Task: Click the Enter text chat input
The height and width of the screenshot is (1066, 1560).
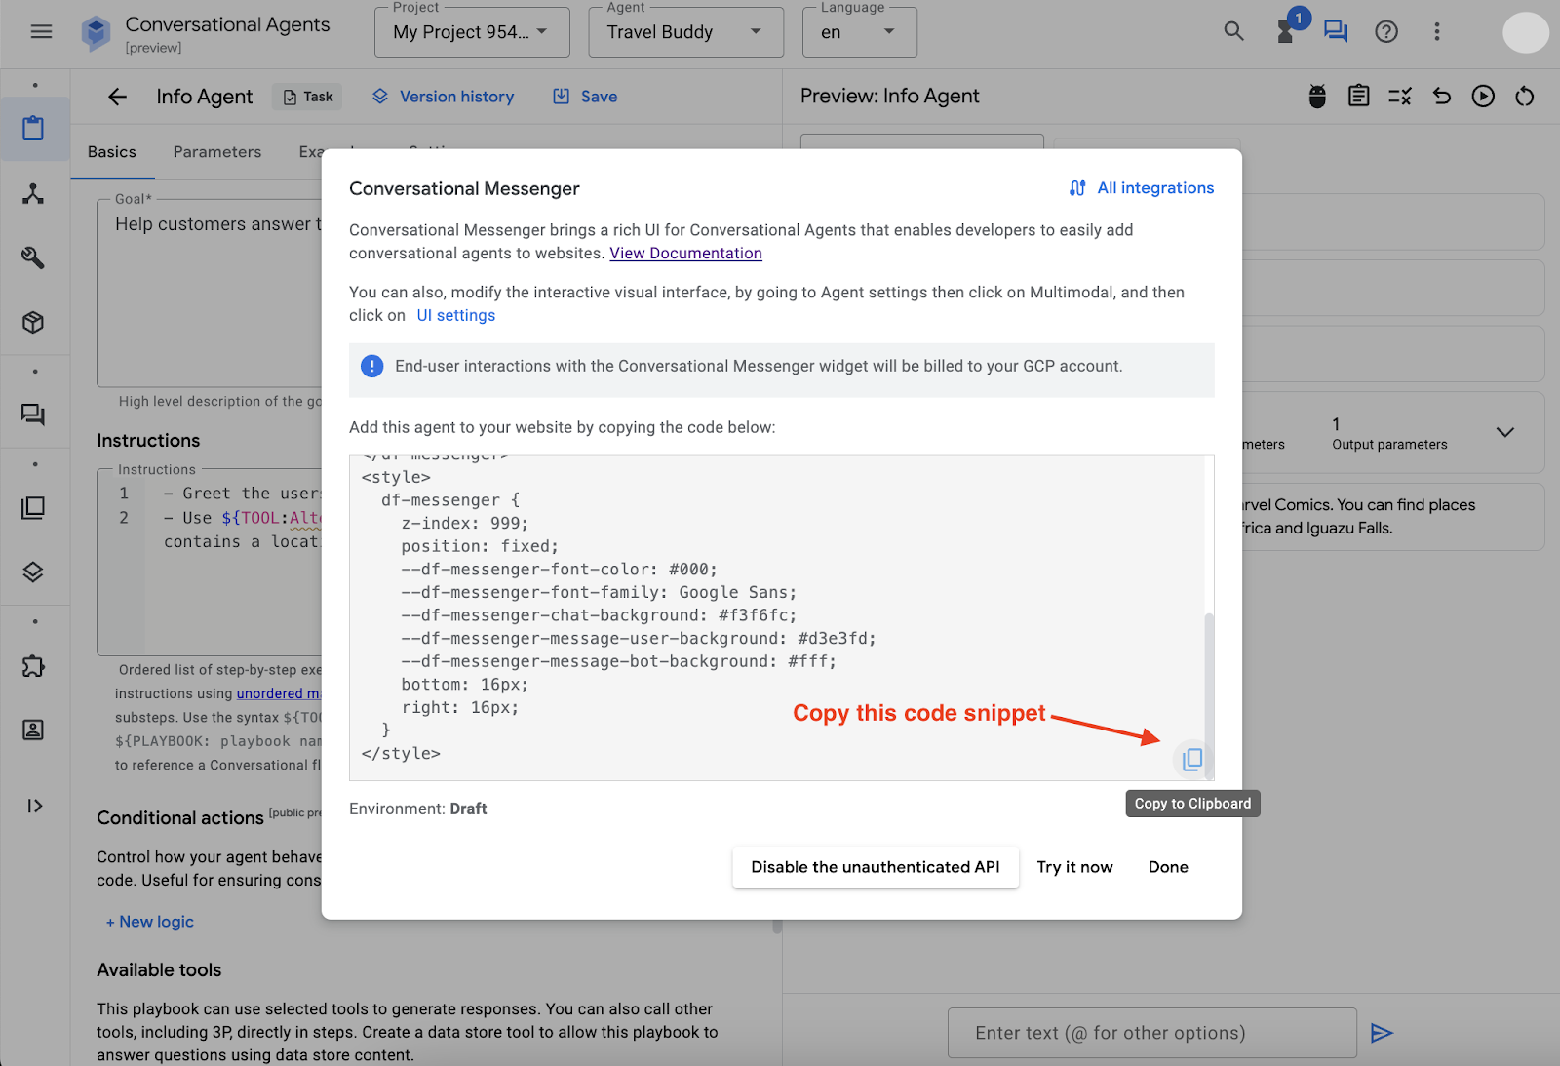Action: click(1151, 1033)
